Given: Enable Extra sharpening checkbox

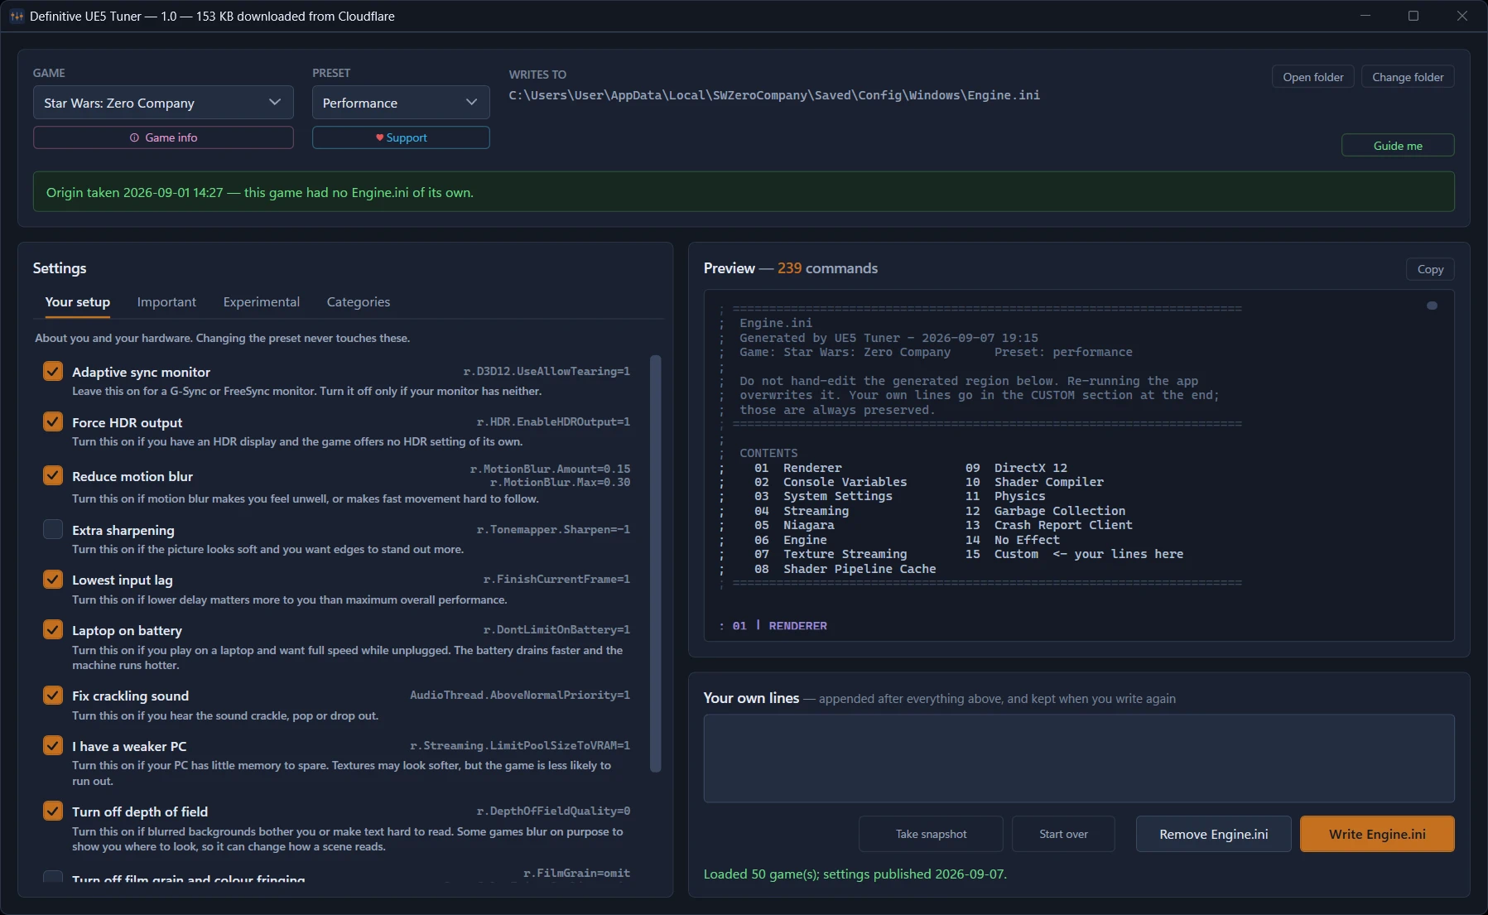Looking at the screenshot, I should click(53, 529).
